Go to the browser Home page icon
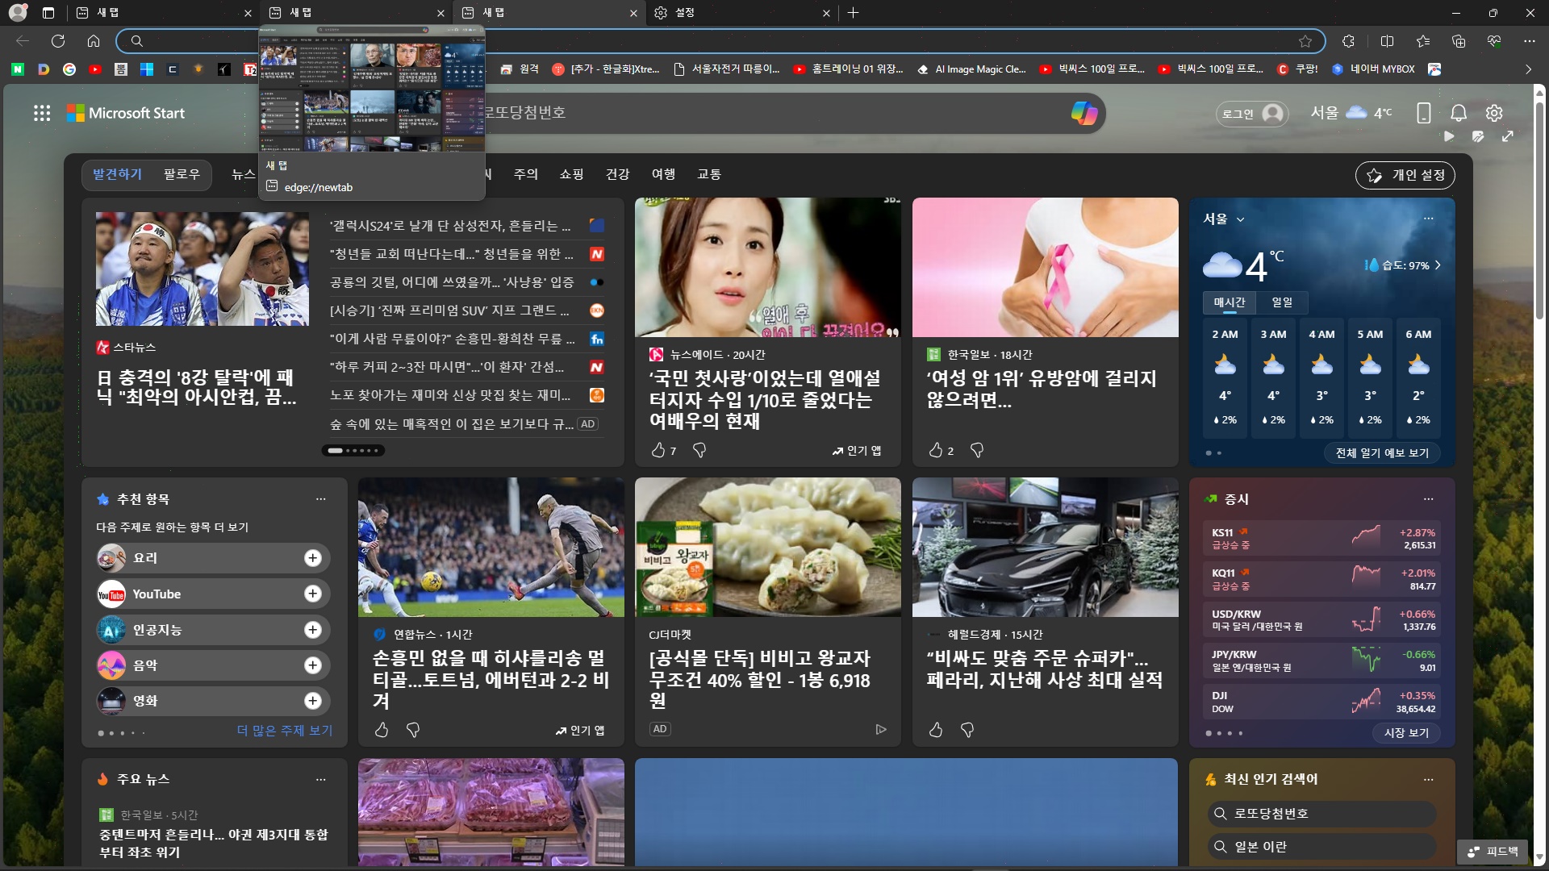1549x871 pixels. pyautogui.click(x=94, y=41)
